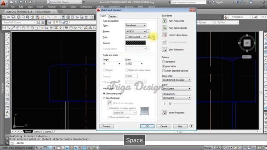Select Radius dimension tool

[x=23, y=28]
